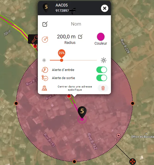Click the number 5 badge in popup header
The image size is (154, 165).
click(46, 7)
